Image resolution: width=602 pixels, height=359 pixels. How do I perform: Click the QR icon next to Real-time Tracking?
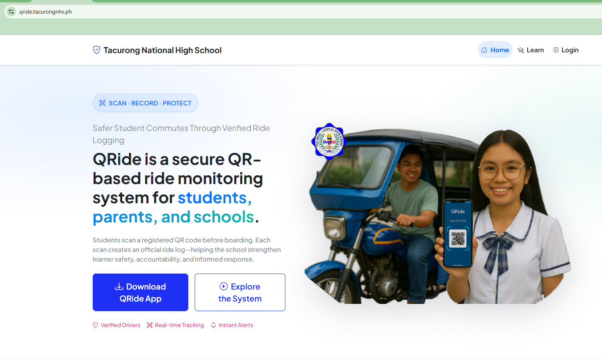(x=150, y=325)
